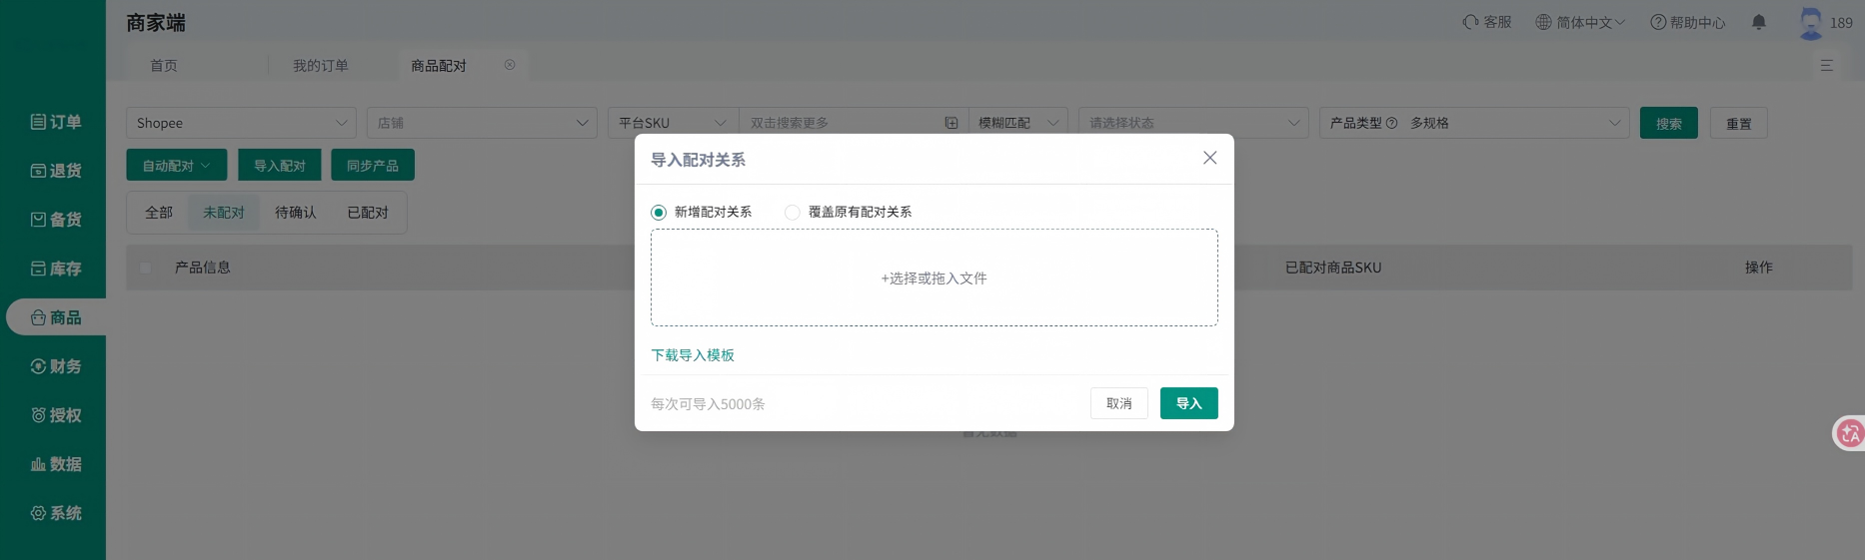This screenshot has height=560, width=1865.
Task: Click the floating translate widget icon
Action: tap(1849, 433)
